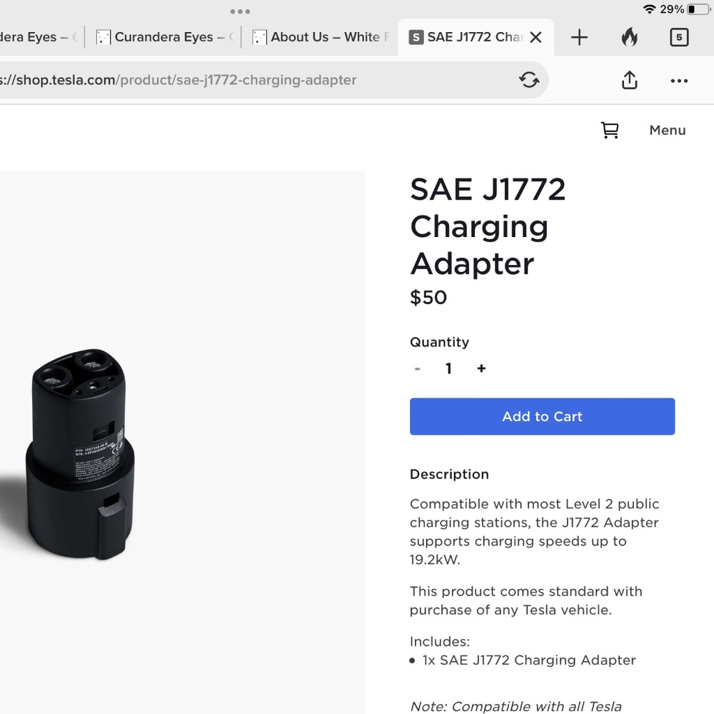Add the adapter to the cart
This screenshot has height=714, width=714.
click(542, 416)
